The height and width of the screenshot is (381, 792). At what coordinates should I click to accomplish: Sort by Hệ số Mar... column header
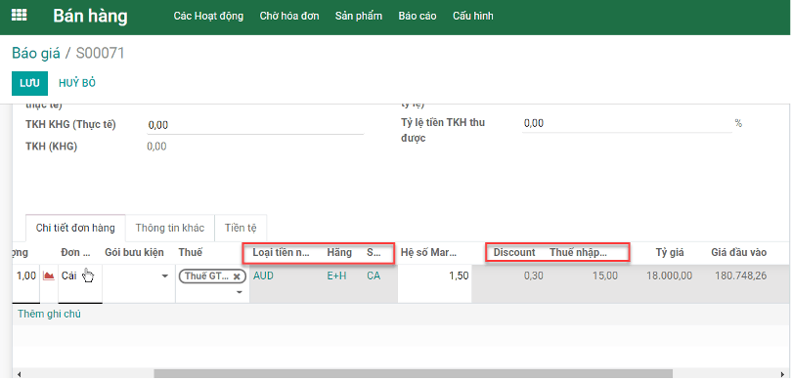pyautogui.click(x=429, y=253)
